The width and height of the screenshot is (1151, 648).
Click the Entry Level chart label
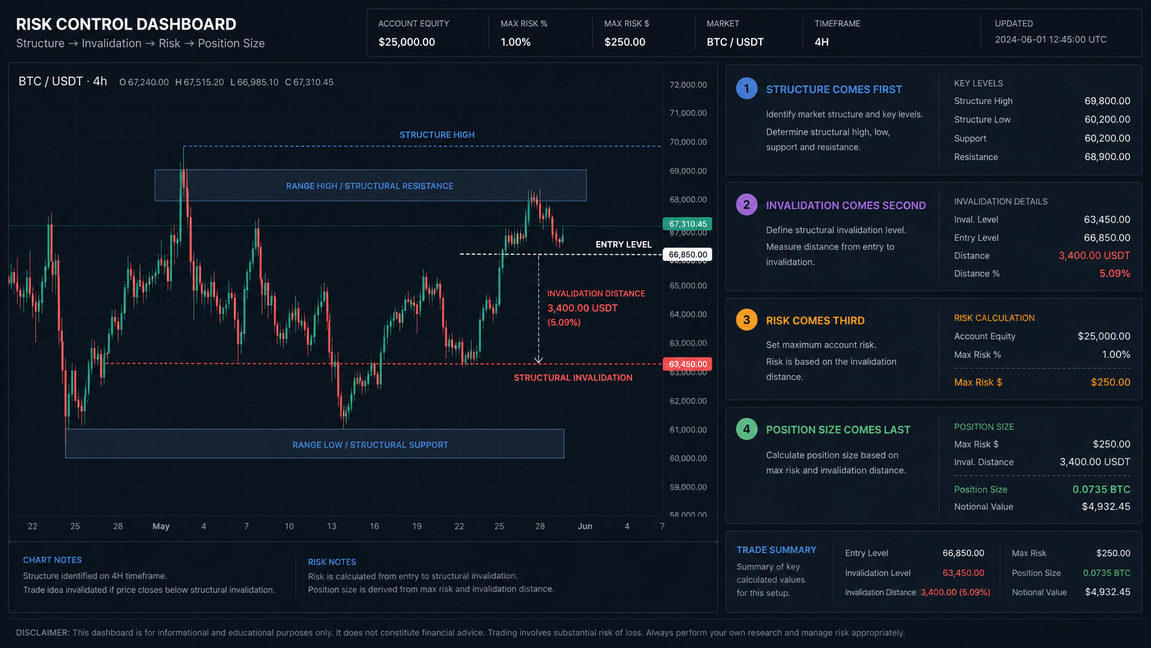[623, 244]
